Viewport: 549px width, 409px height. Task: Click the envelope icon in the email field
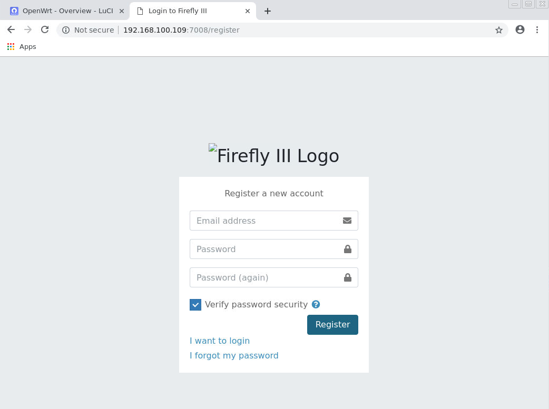click(x=347, y=221)
